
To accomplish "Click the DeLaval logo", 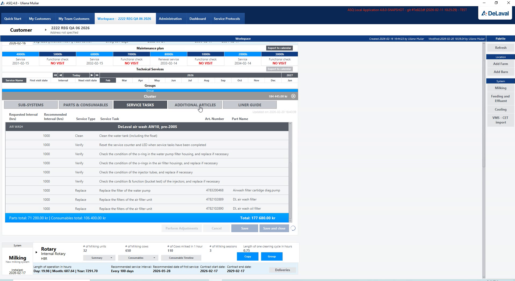I will pyautogui.click(x=495, y=13).
